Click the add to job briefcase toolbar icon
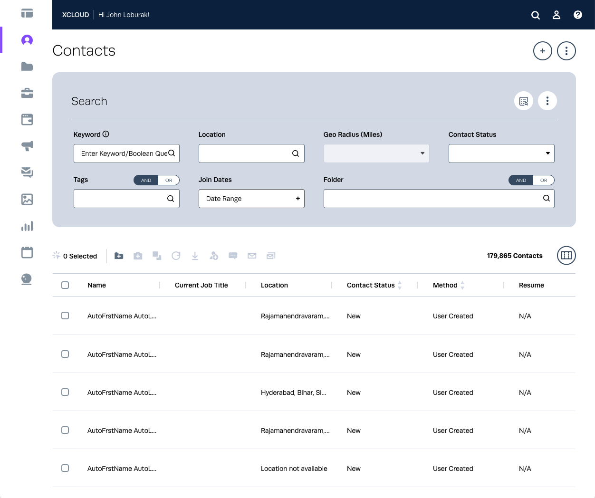The width and height of the screenshot is (595, 498). coord(138,256)
